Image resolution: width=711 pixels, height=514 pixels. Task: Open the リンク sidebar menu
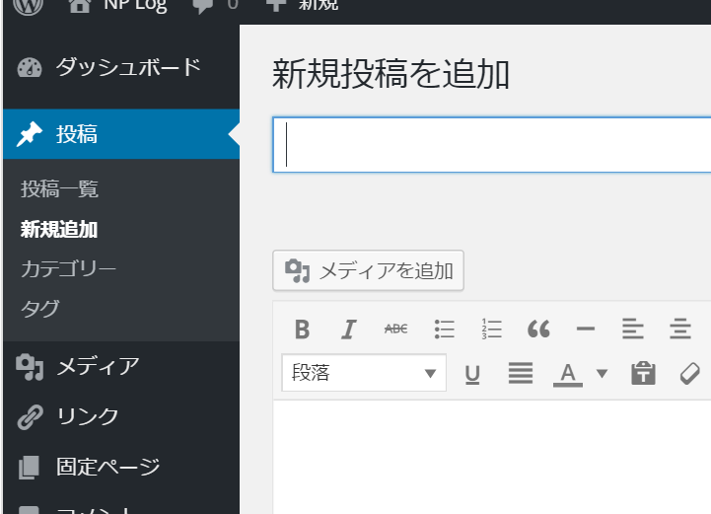coord(121,416)
